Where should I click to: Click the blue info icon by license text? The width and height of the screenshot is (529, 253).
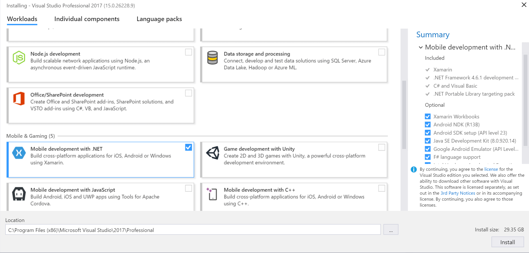pyautogui.click(x=414, y=170)
